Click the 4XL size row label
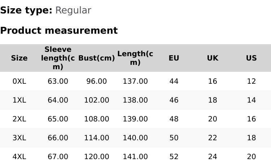 click(x=19, y=157)
